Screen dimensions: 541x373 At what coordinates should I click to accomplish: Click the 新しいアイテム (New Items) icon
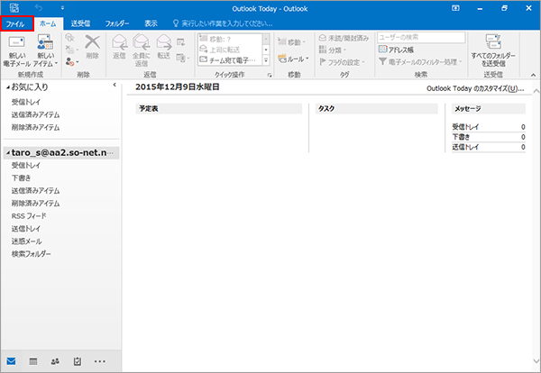click(x=44, y=47)
